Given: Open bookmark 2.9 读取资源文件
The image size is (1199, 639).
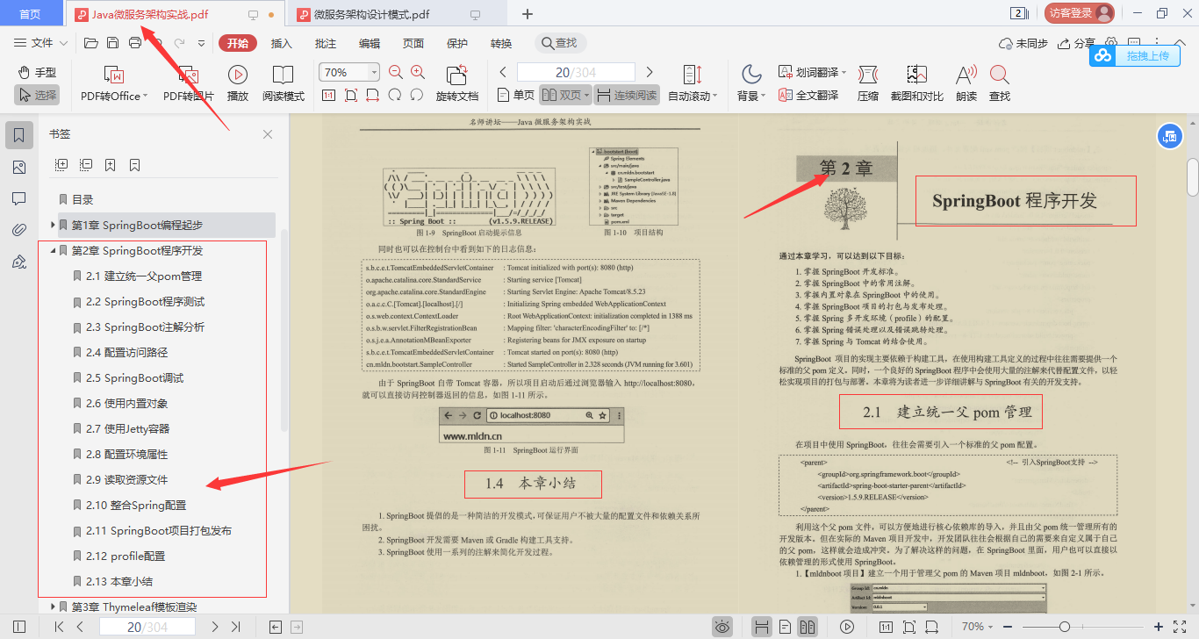Looking at the screenshot, I should tap(126, 480).
